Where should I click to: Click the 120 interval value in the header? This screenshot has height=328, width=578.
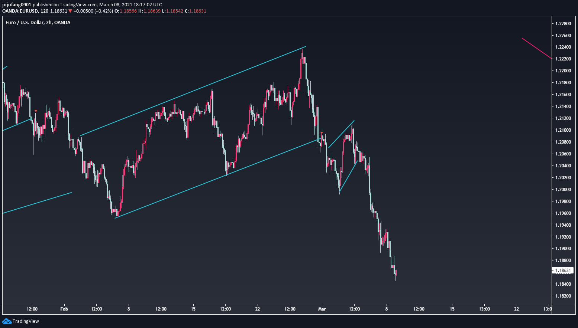click(x=44, y=11)
